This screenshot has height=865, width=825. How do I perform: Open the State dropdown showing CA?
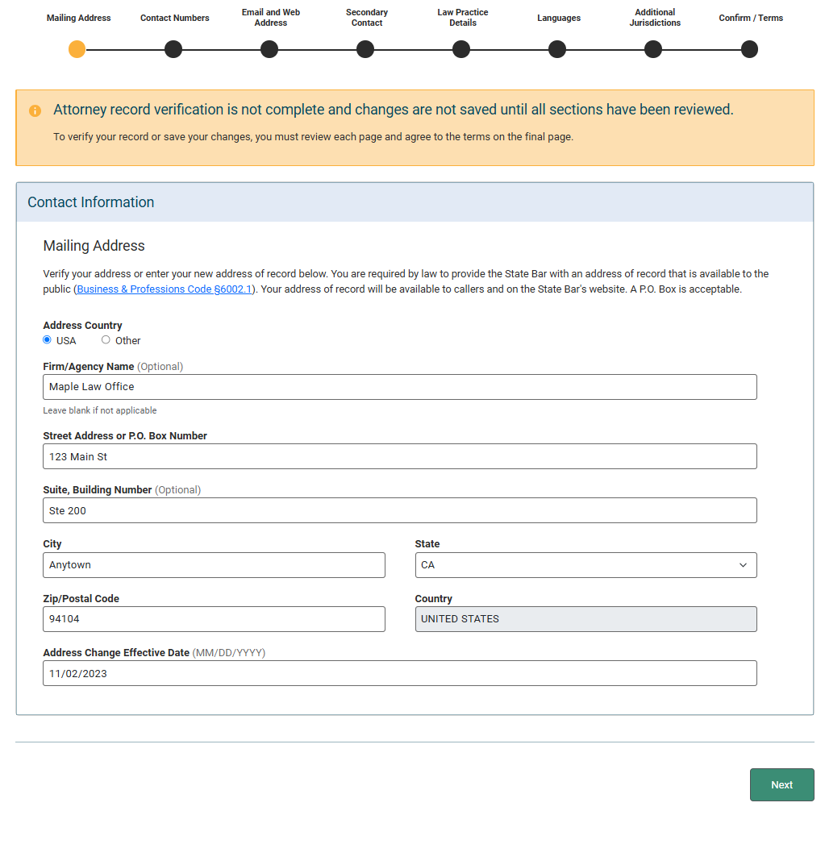[585, 565]
